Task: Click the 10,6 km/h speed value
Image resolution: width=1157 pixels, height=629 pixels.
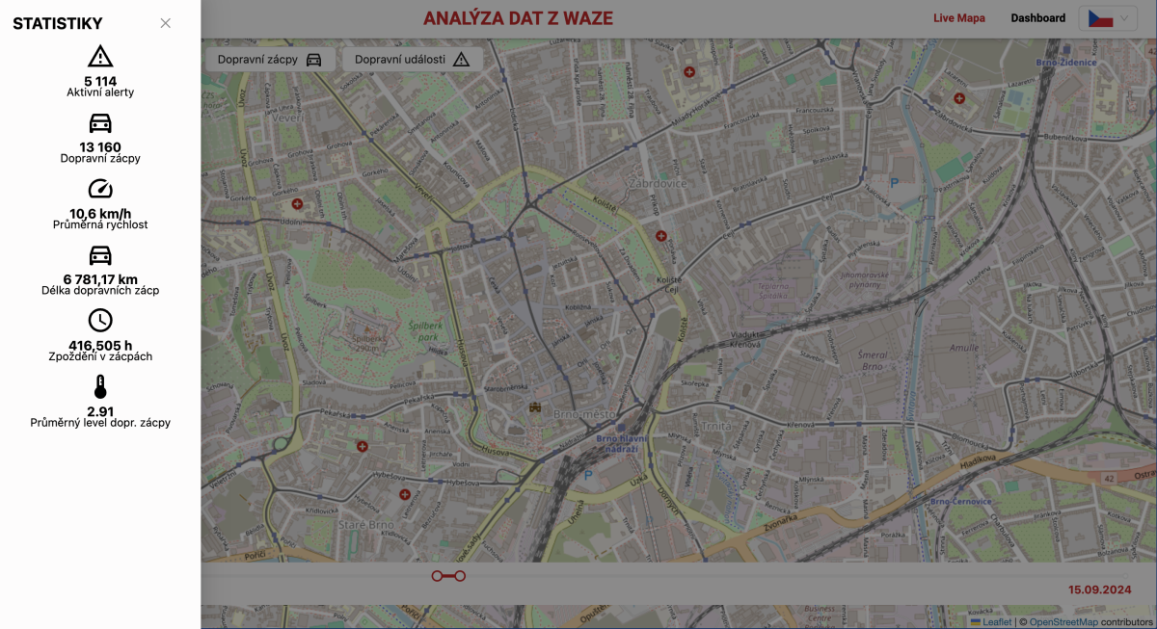Action: (x=100, y=213)
